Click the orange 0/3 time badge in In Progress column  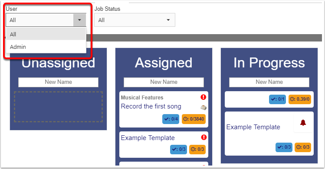303,147
